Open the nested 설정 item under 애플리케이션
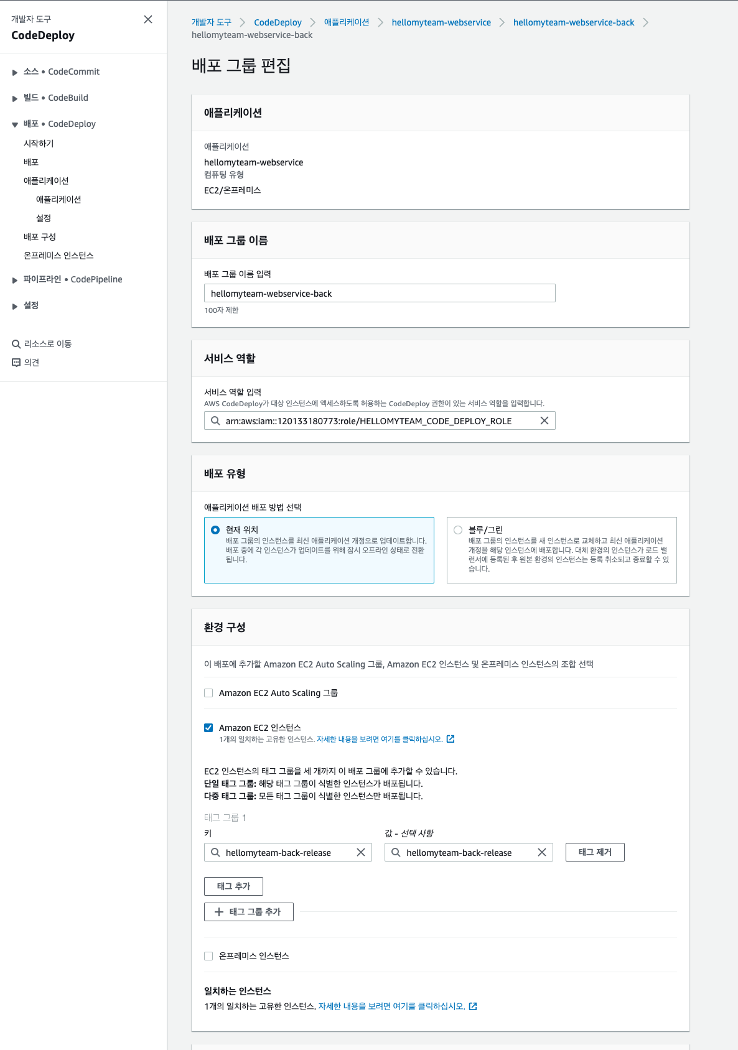The image size is (738, 1050). (44, 218)
